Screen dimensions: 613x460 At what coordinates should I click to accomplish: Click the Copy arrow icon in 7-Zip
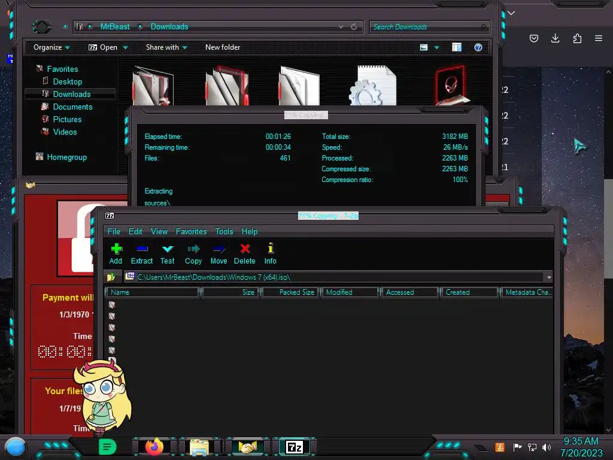pyautogui.click(x=193, y=249)
